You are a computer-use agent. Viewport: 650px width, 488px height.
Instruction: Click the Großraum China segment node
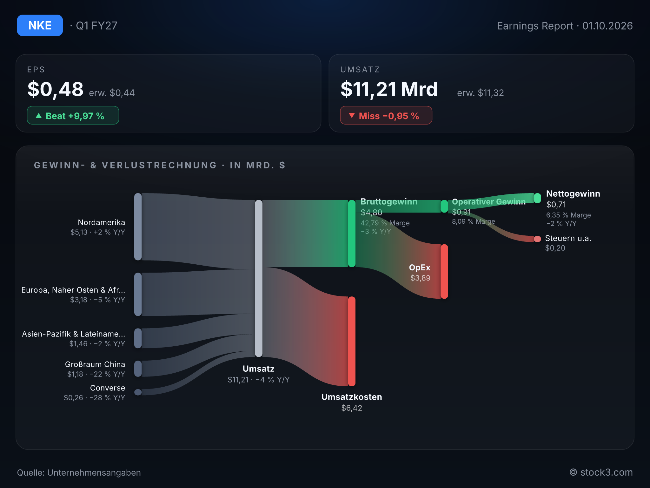coord(138,369)
